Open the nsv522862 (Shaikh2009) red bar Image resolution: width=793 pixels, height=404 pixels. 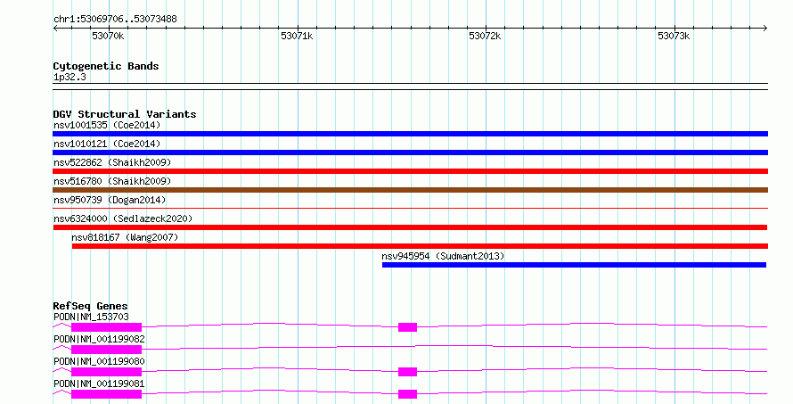click(x=410, y=171)
